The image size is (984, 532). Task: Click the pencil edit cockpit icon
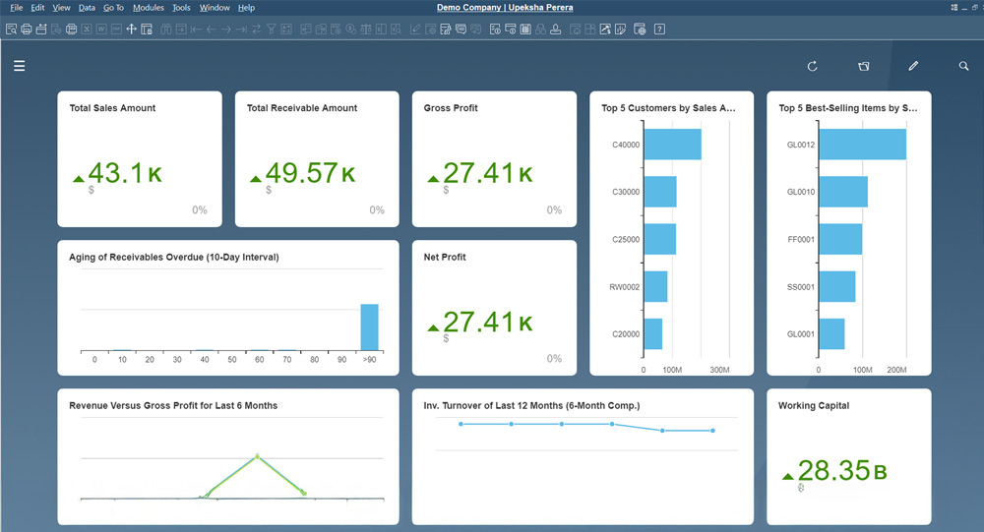[913, 66]
